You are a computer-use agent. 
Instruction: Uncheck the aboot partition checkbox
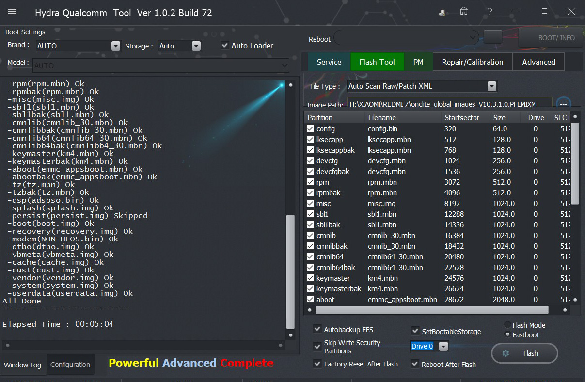click(x=310, y=300)
